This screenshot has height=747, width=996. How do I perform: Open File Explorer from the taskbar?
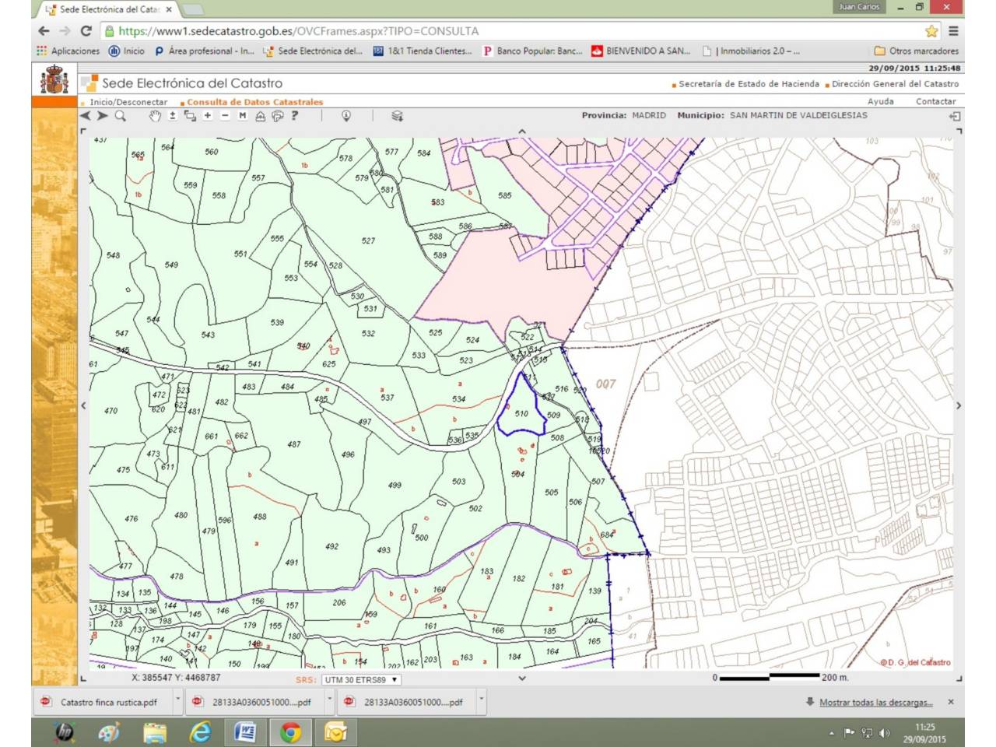155,732
